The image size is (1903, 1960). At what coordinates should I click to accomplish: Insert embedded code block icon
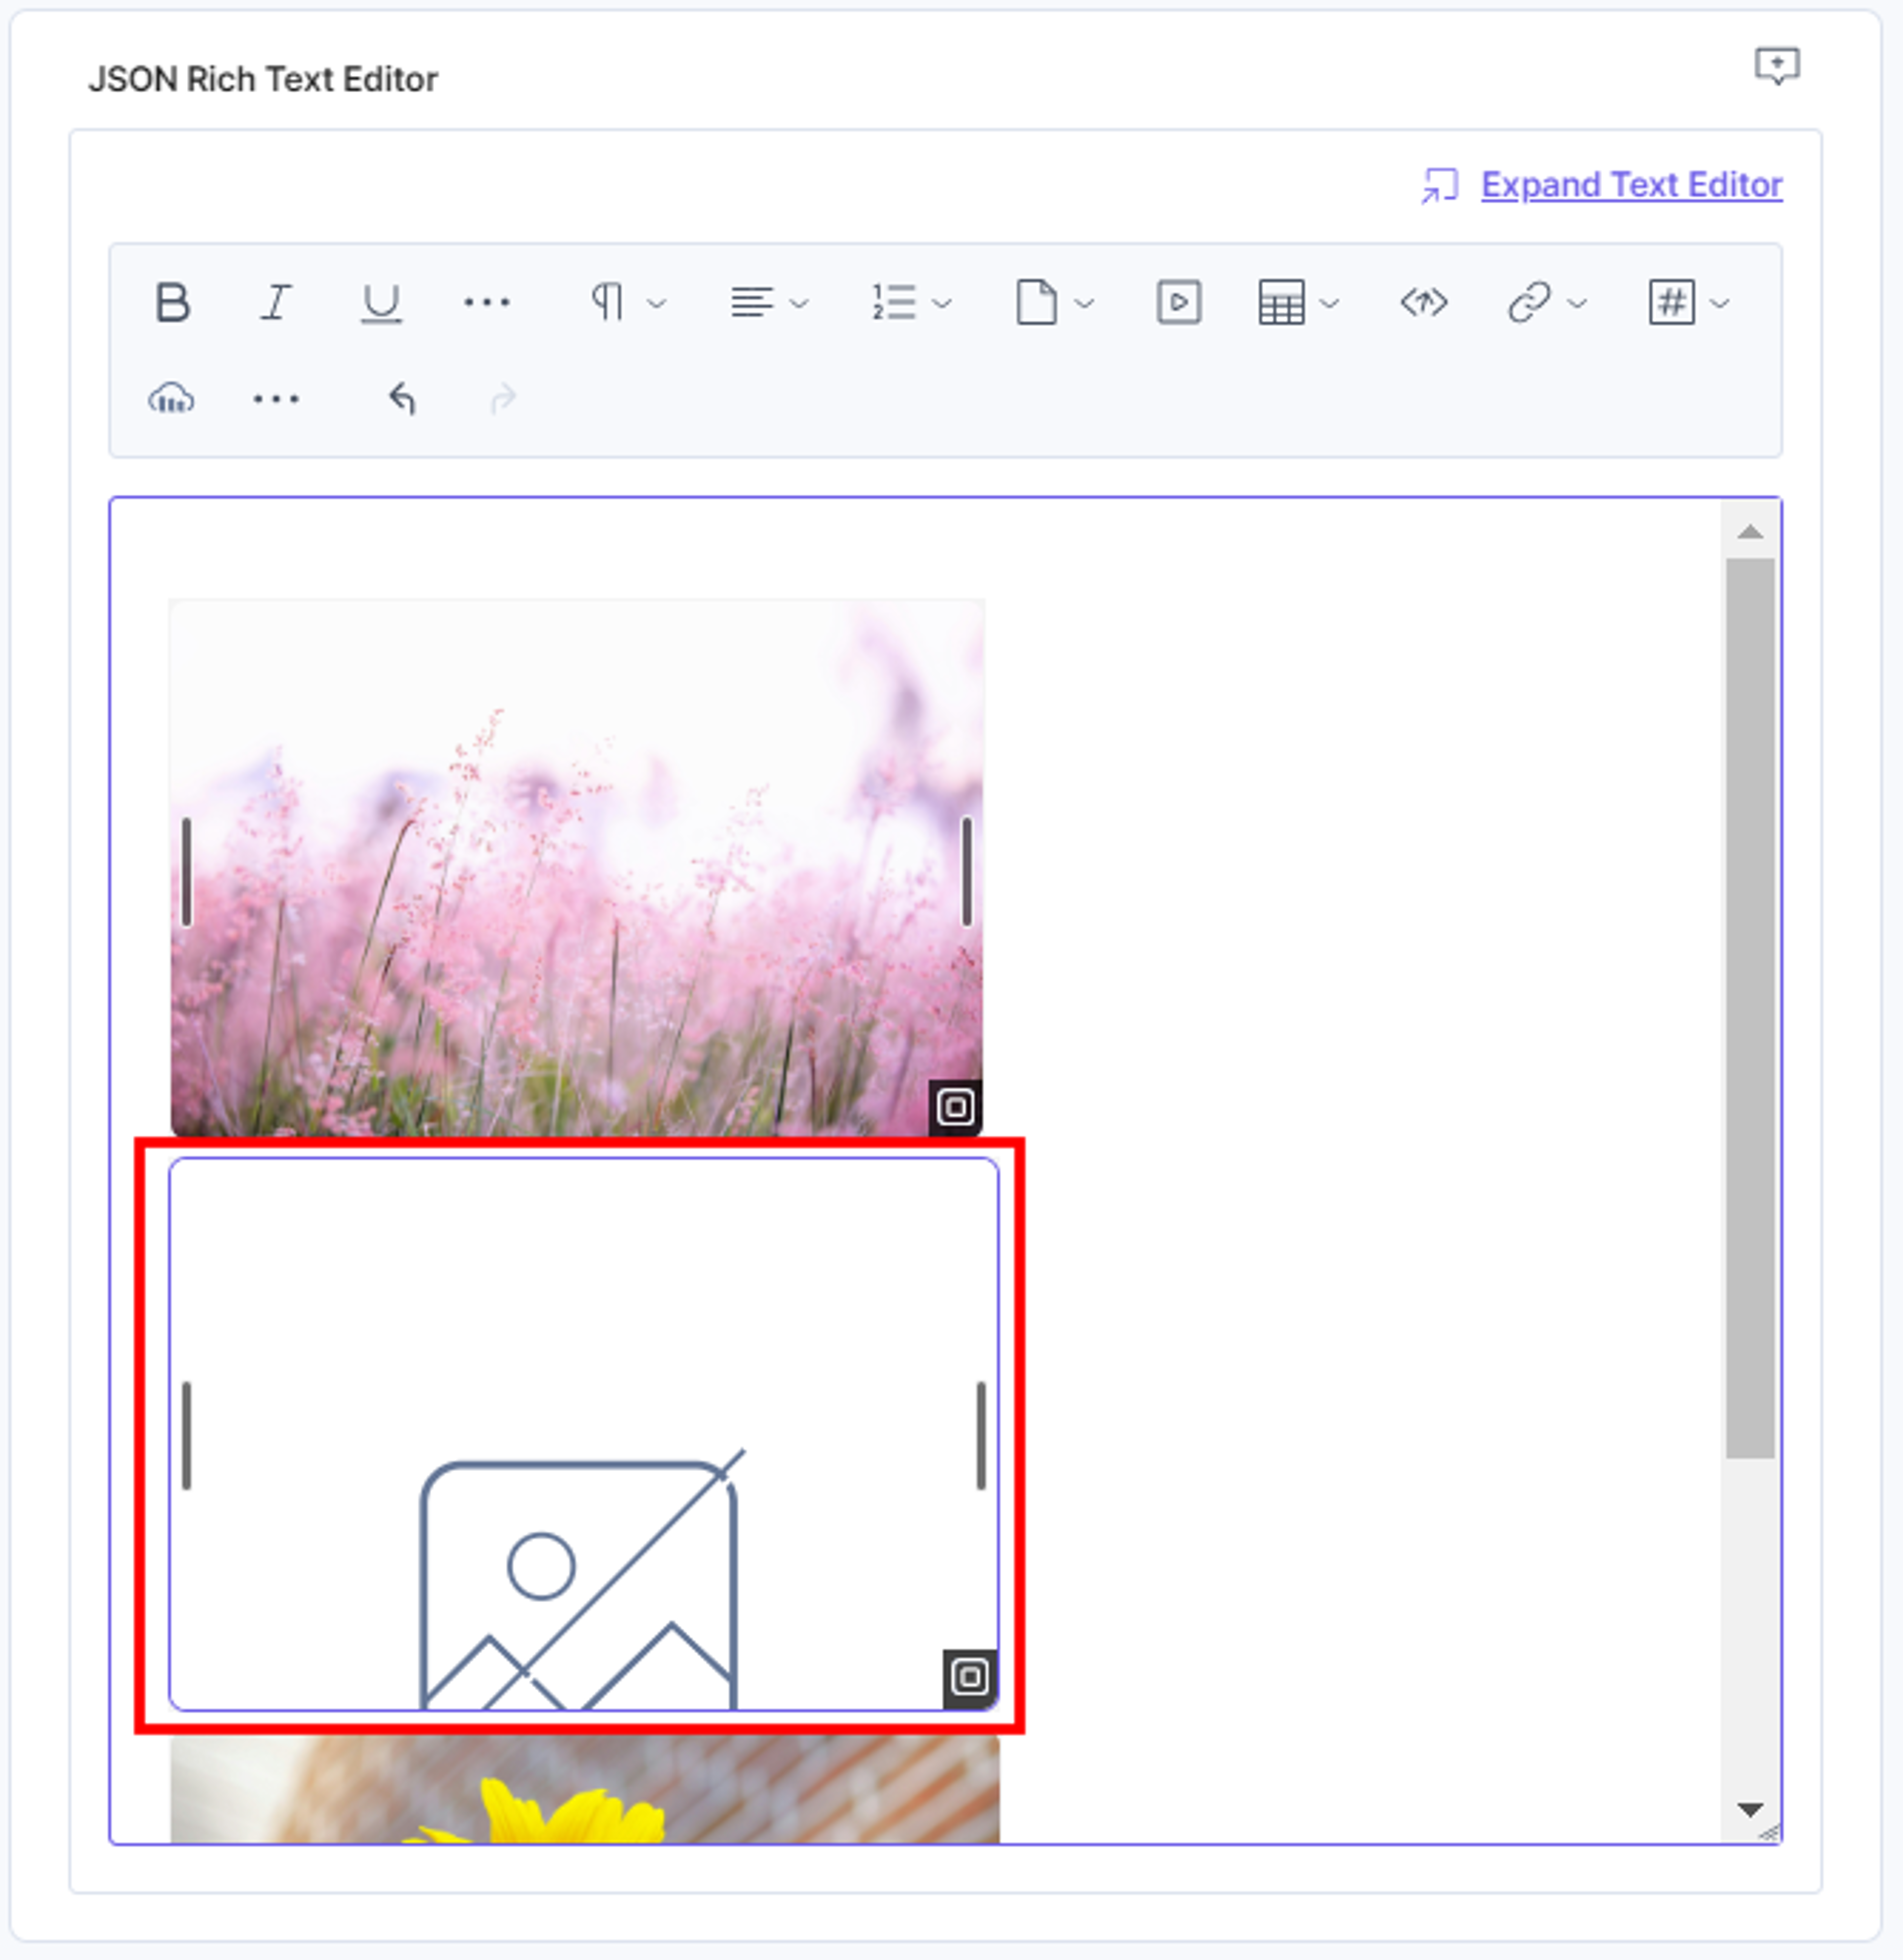pyautogui.click(x=1423, y=302)
